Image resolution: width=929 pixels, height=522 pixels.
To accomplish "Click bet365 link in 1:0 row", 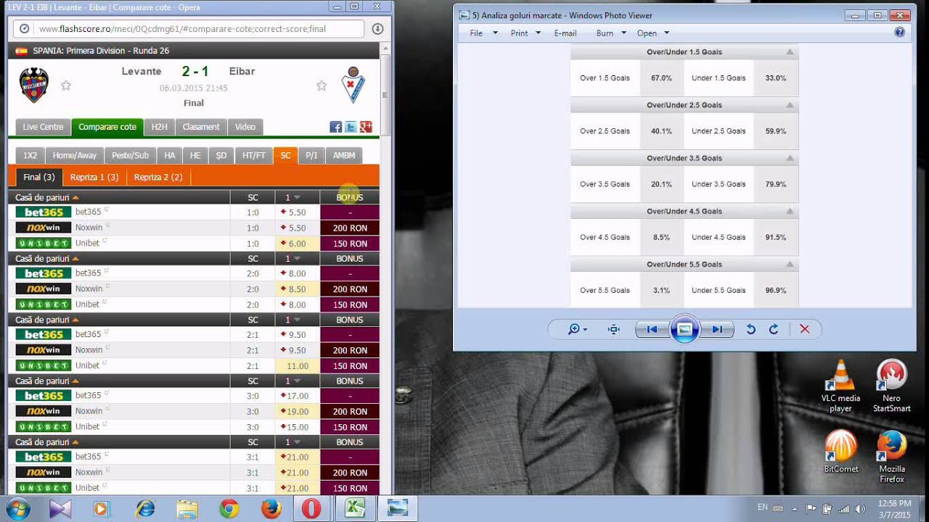I will coord(88,212).
